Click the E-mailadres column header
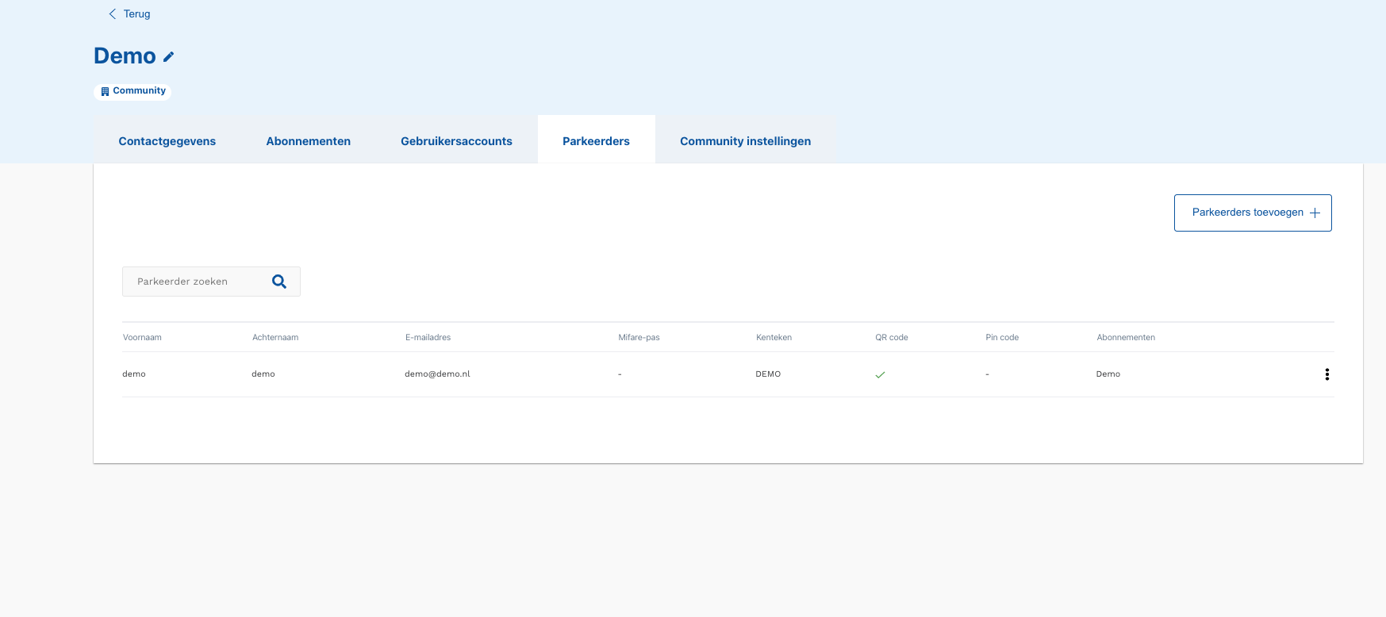The image size is (1386, 617). (428, 338)
